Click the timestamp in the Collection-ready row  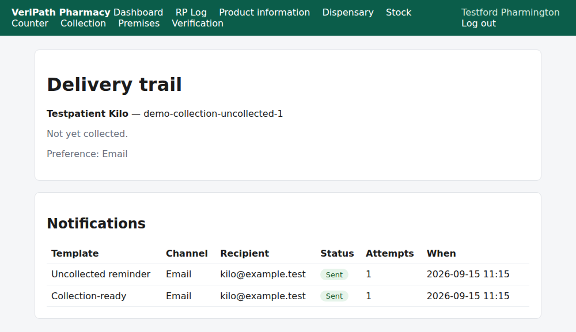point(468,296)
